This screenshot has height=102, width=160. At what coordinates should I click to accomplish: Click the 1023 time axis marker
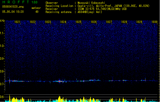pos(48,22)
